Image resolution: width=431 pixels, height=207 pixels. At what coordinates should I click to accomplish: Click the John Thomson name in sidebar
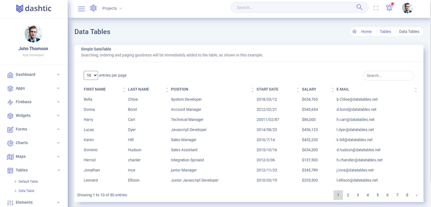point(33,49)
